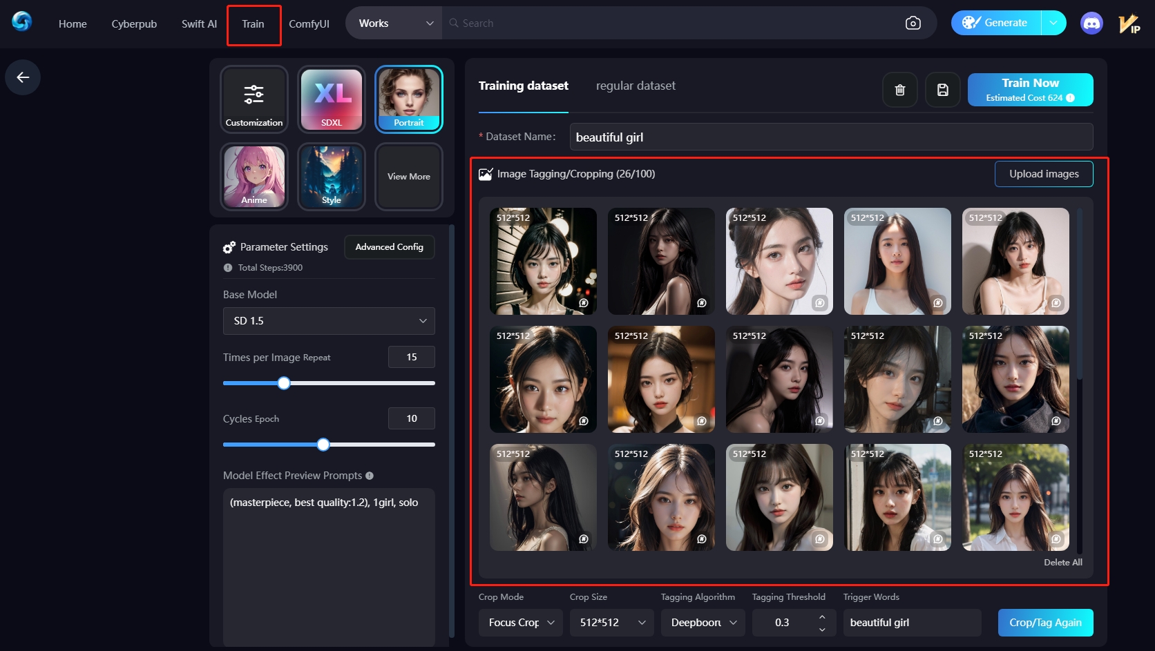Switch to the regular dataset tab
The image size is (1155, 651).
click(636, 86)
